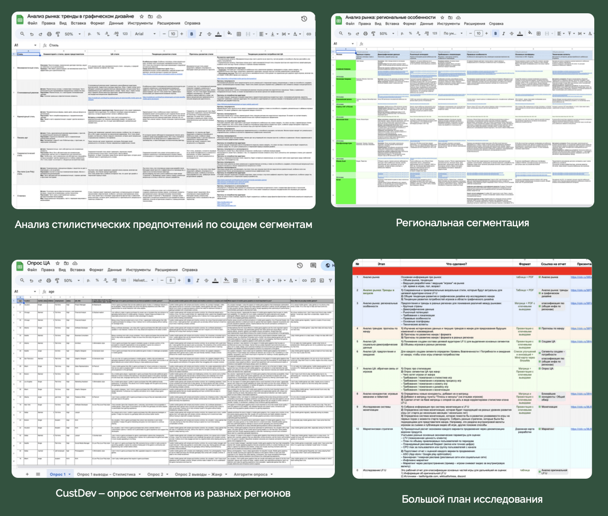Toggle strikethrough in the regional features toolbar
The image size is (608, 516).
[512, 33]
